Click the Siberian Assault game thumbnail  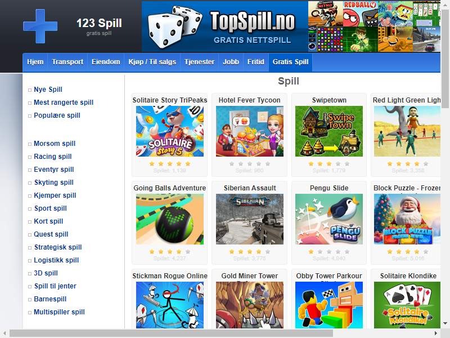click(250, 219)
